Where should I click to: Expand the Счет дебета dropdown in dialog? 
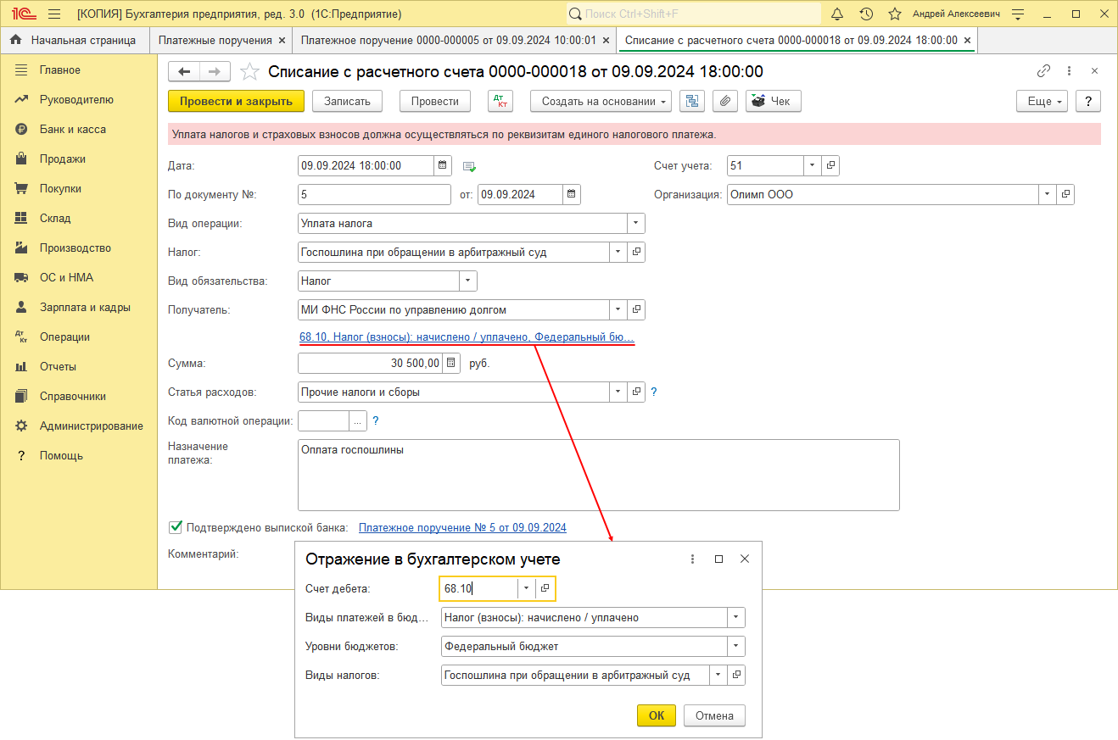pos(527,588)
